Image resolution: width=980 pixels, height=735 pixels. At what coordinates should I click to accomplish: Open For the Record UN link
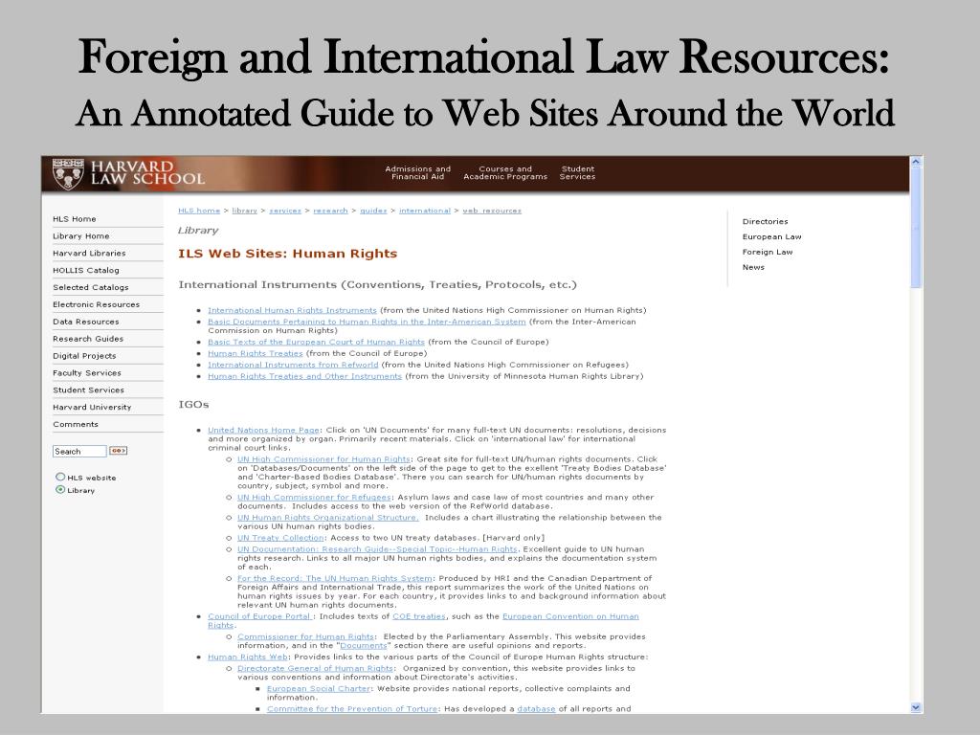click(335, 578)
